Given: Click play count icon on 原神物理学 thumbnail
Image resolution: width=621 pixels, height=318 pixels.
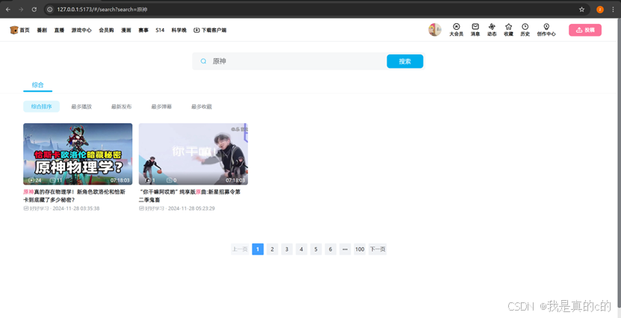Looking at the screenshot, I should click(31, 181).
